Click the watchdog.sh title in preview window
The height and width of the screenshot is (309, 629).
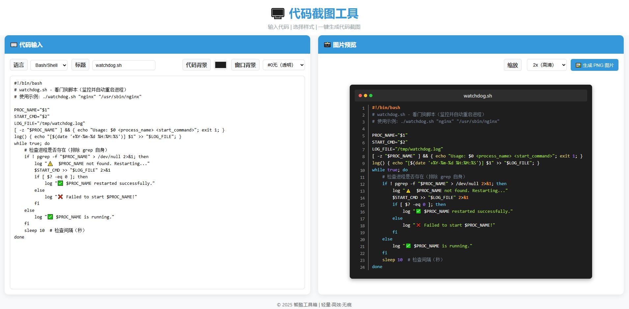(478, 96)
